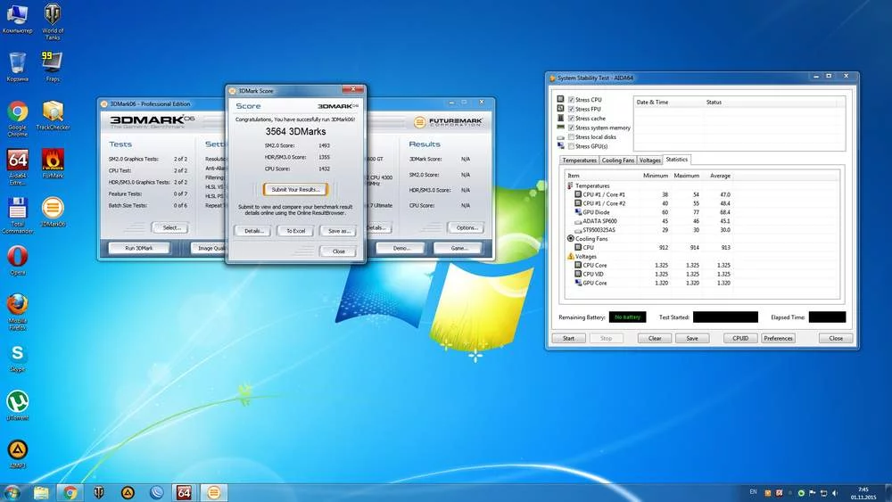Launch the TrackChecker desktop icon
The width and height of the screenshot is (892, 502).
point(53,111)
